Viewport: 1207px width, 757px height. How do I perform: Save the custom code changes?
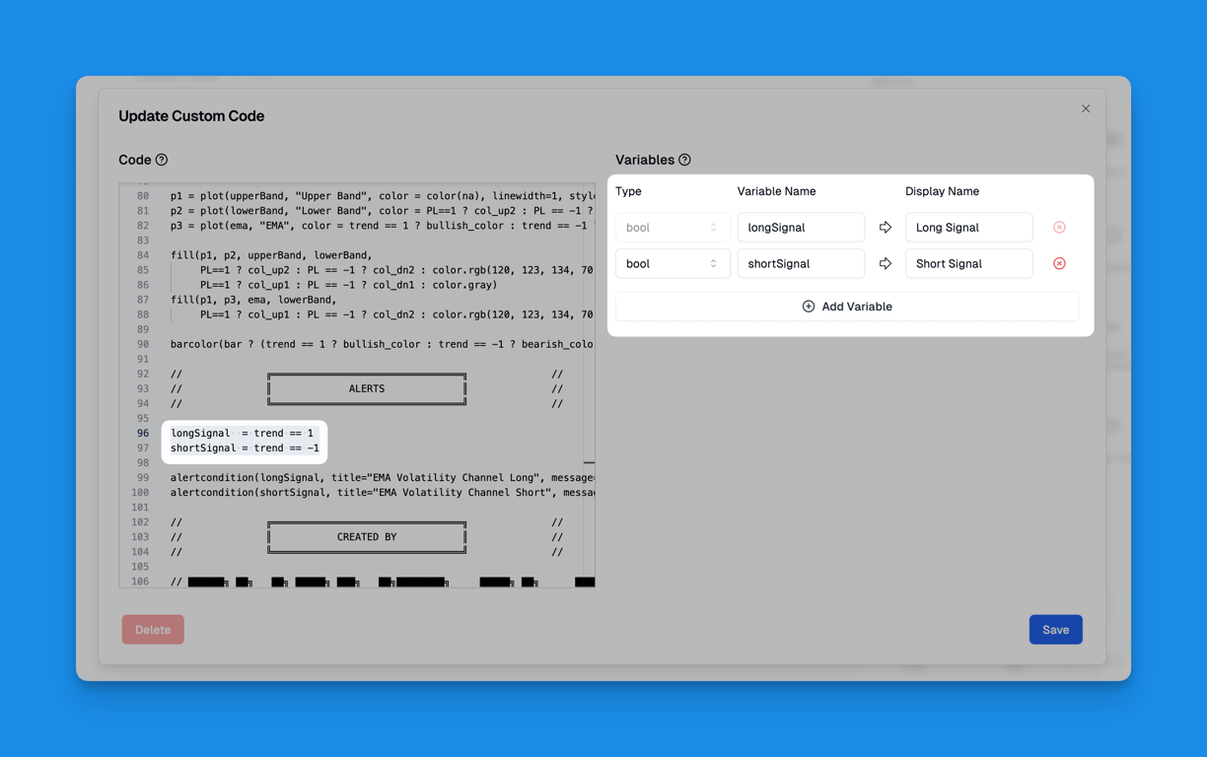coord(1055,630)
